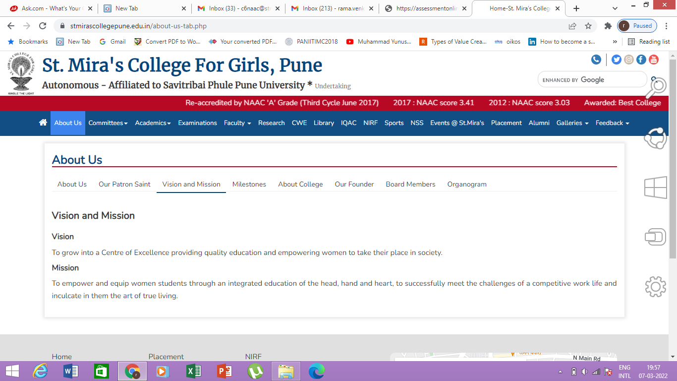Expand the Academics dropdown menu
Image resolution: width=677 pixels, height=381 pixels.
153,123
